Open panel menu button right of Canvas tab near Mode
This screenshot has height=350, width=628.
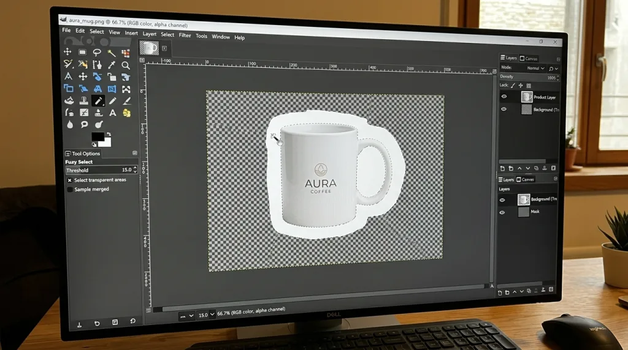click(x=558, y=59)
